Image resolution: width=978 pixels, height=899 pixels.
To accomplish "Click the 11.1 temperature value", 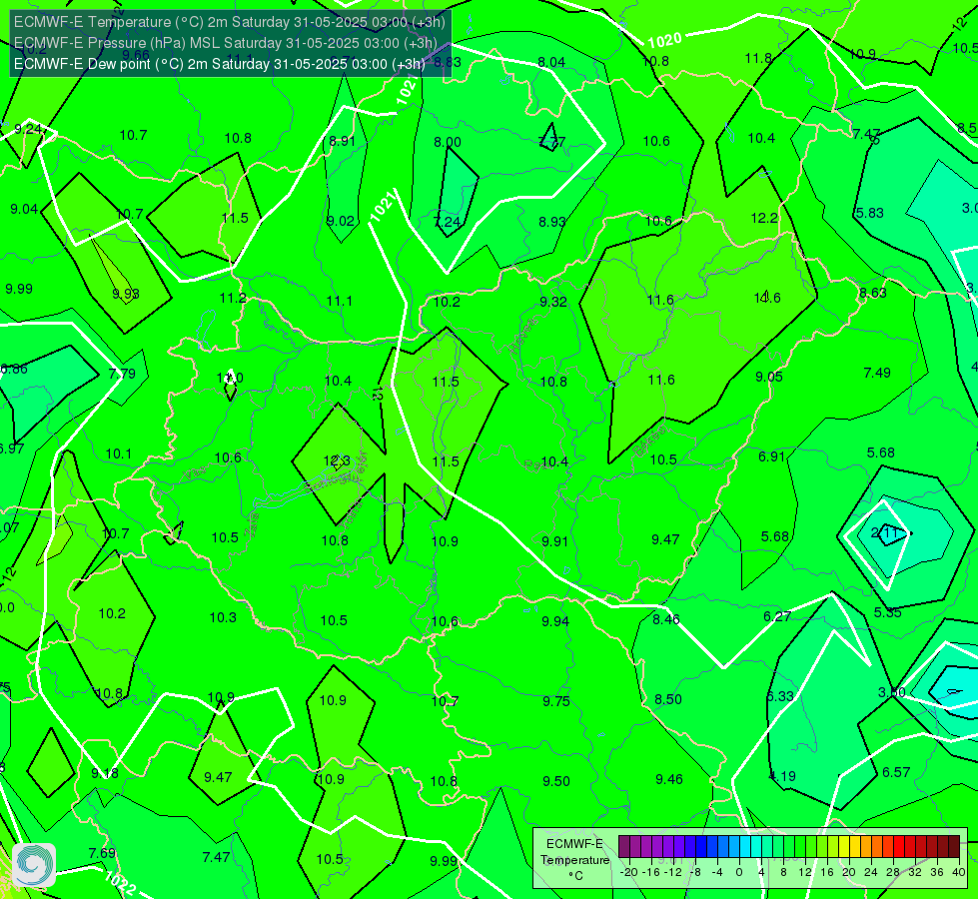I will pyautogui.click(x=340, y=301).
